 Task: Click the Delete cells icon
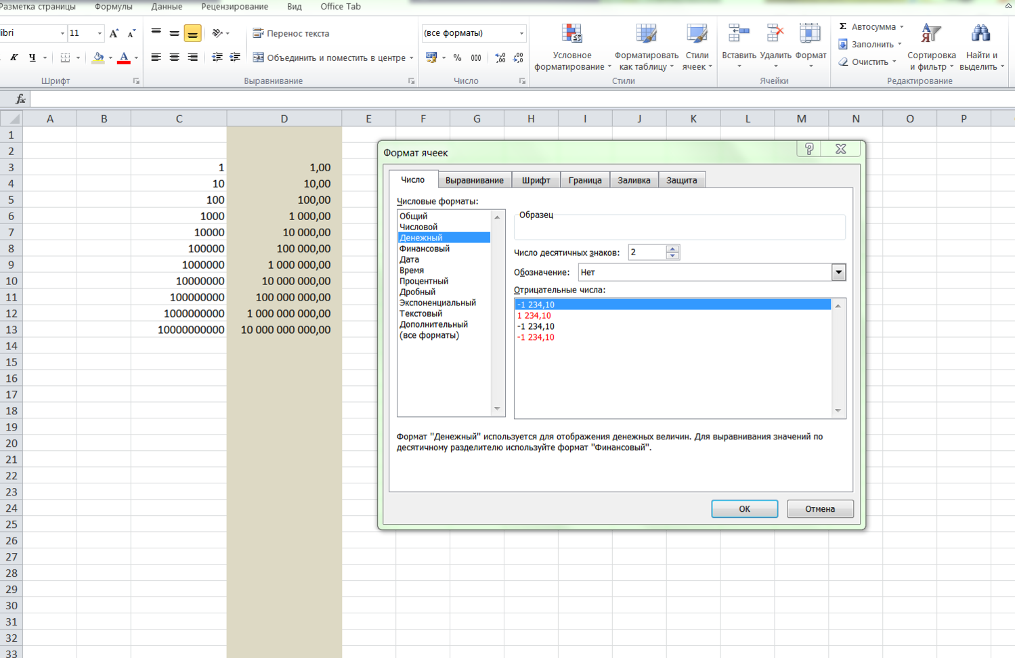point(775,34)
